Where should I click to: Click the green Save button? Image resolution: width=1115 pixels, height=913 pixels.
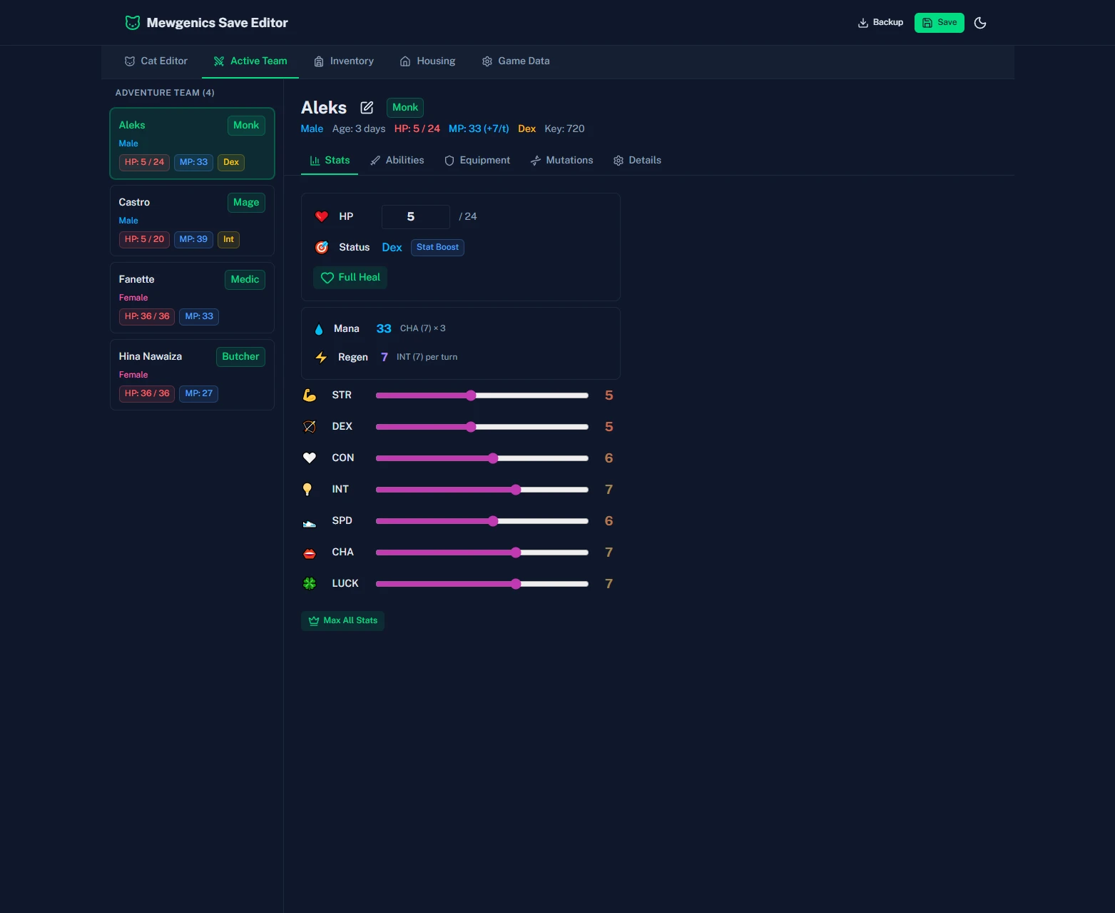point(940,23)
